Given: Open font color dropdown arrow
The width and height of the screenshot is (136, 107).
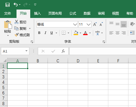Looking at the screenshot, I should click(90, 33).
